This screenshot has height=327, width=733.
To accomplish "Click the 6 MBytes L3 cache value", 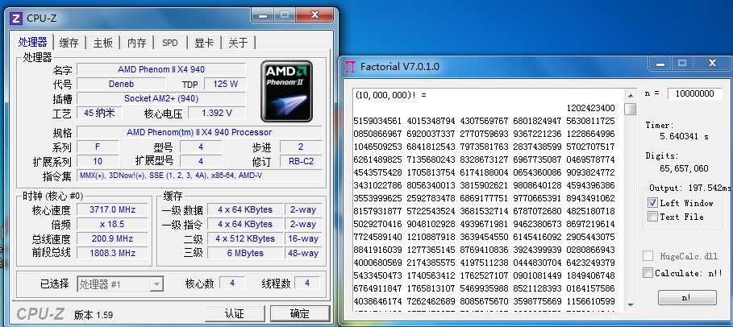I will tap(245, 253).
